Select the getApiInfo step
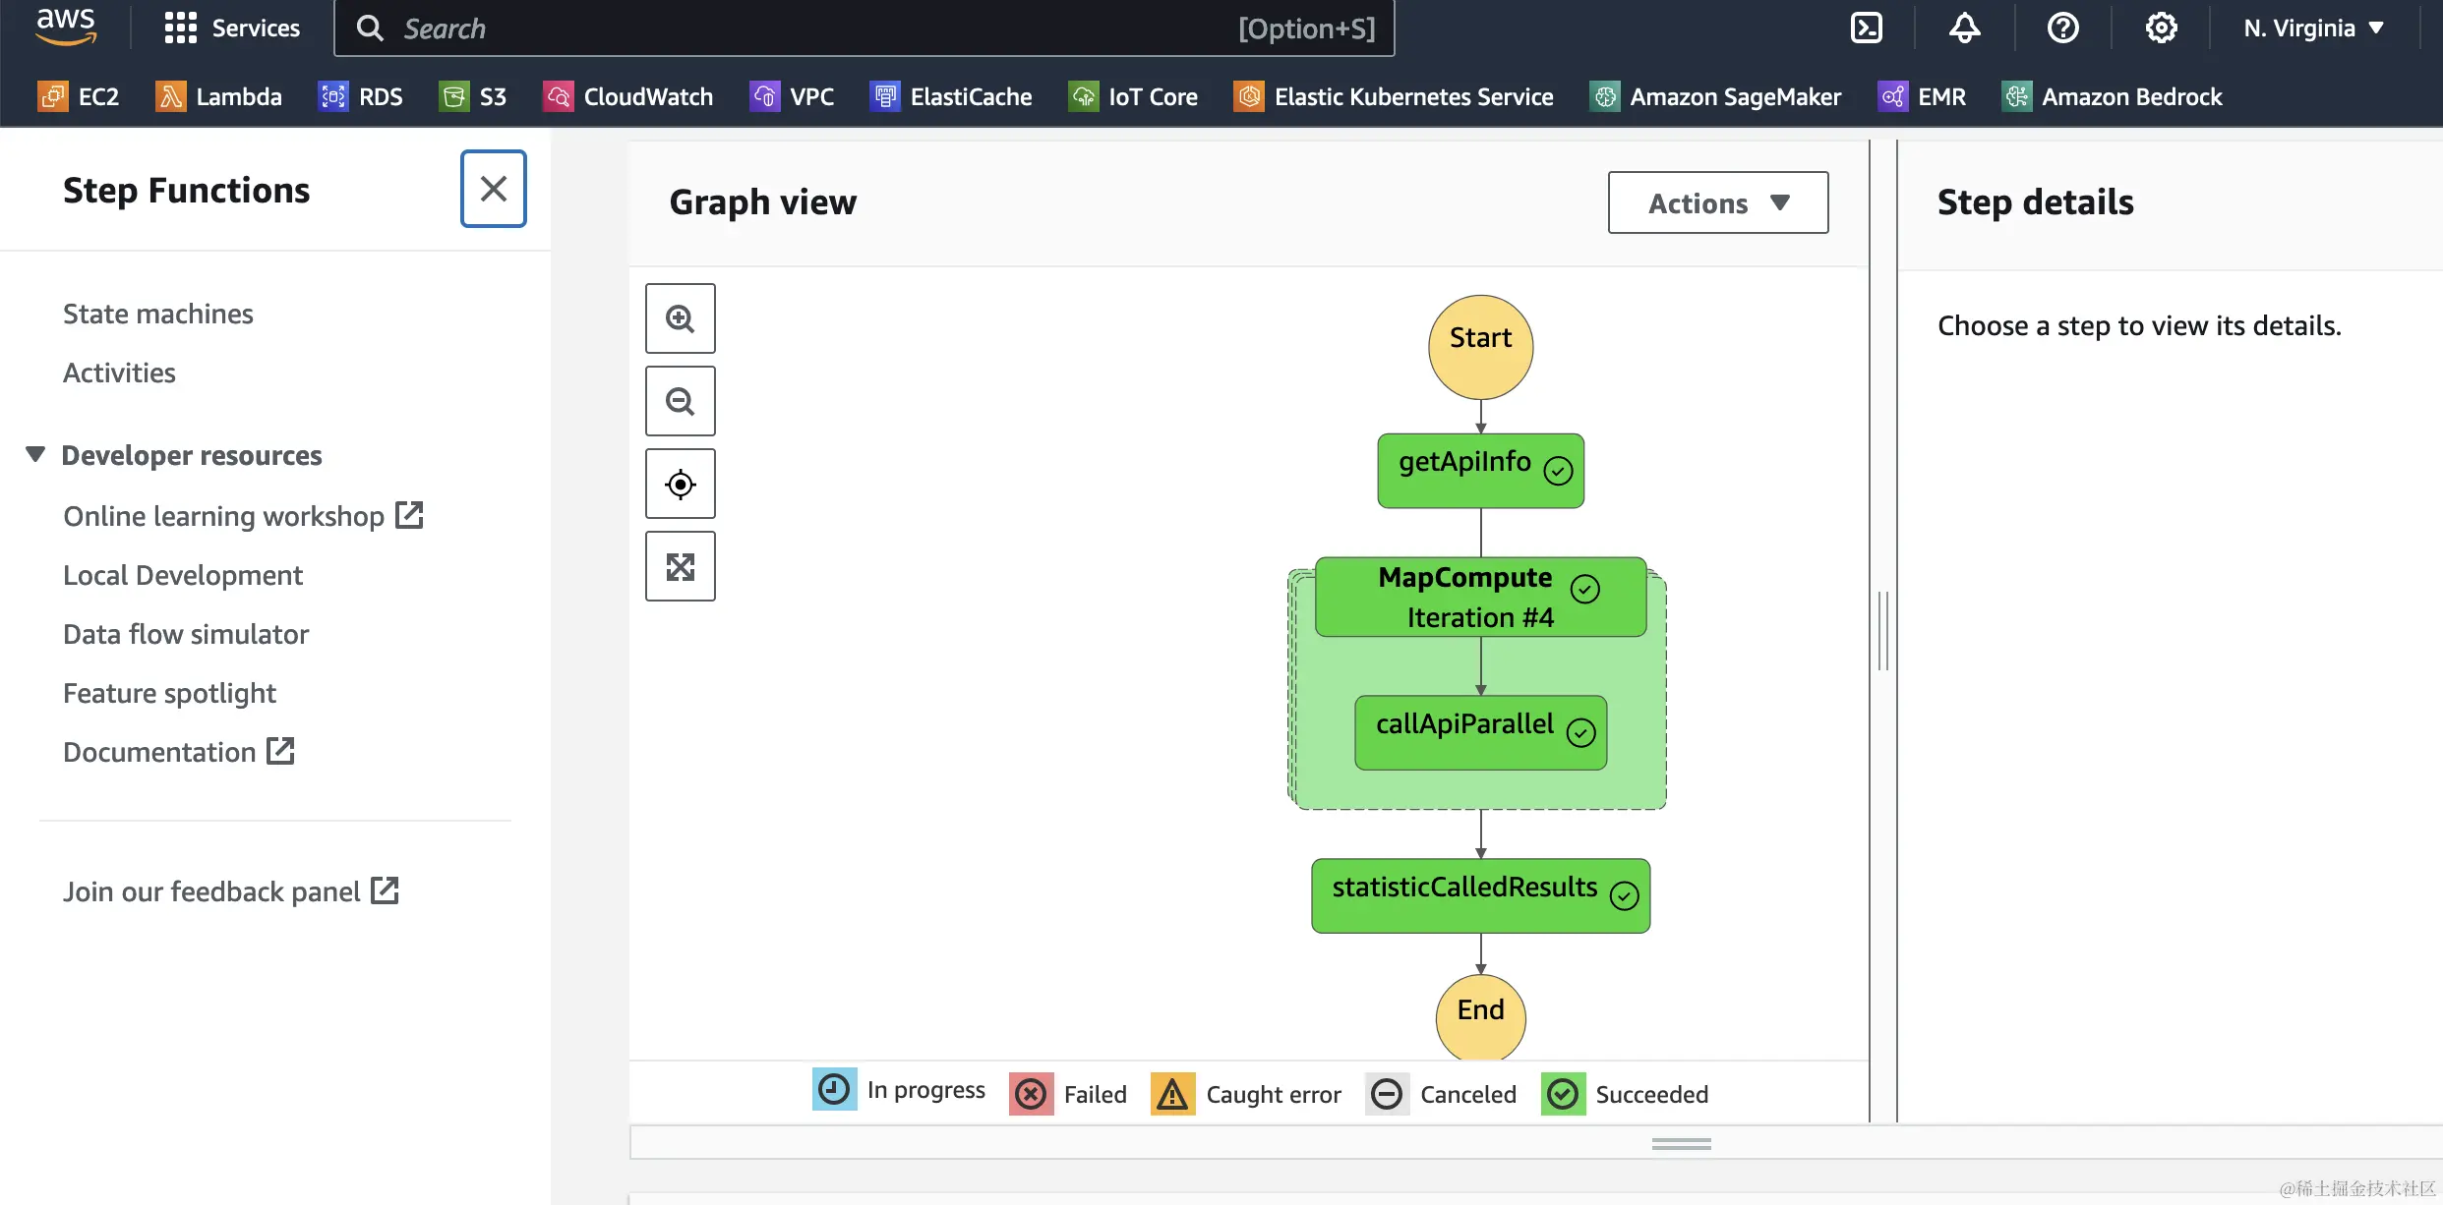2443x1205 pixels. (x=1481, y=471)
